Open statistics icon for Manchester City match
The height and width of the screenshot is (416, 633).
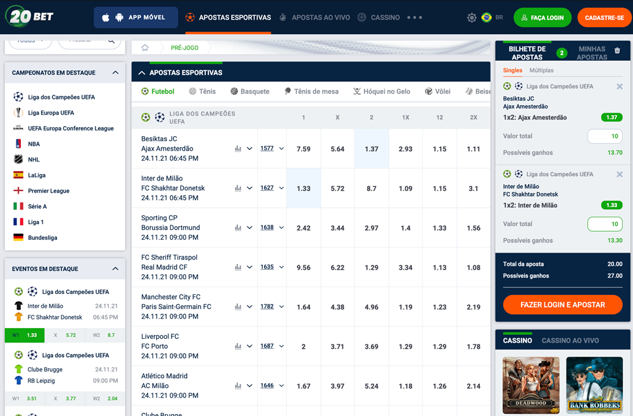point(238,306)
